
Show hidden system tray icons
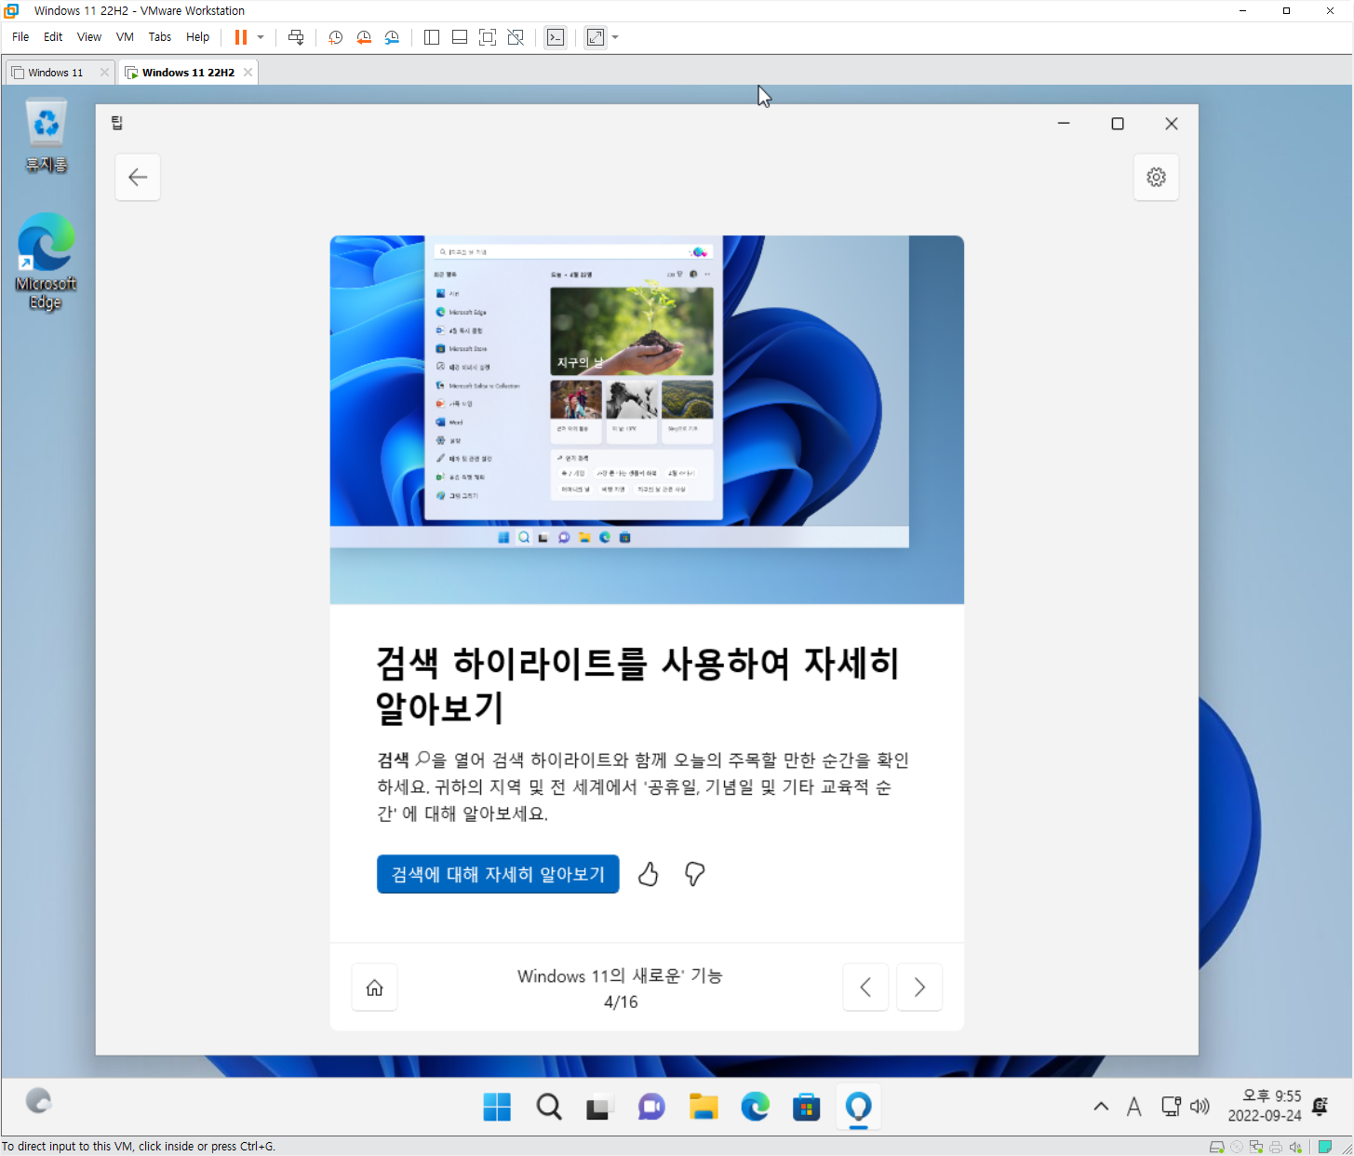coord(1101,1107)
